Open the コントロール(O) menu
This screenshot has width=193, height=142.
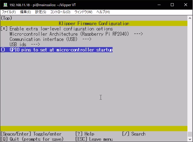[x=60, y=12]
